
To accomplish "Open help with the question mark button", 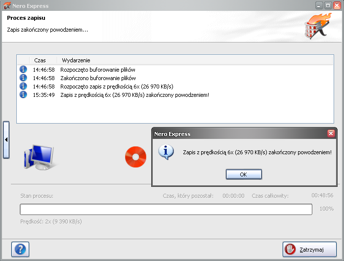I will (20, 249).
